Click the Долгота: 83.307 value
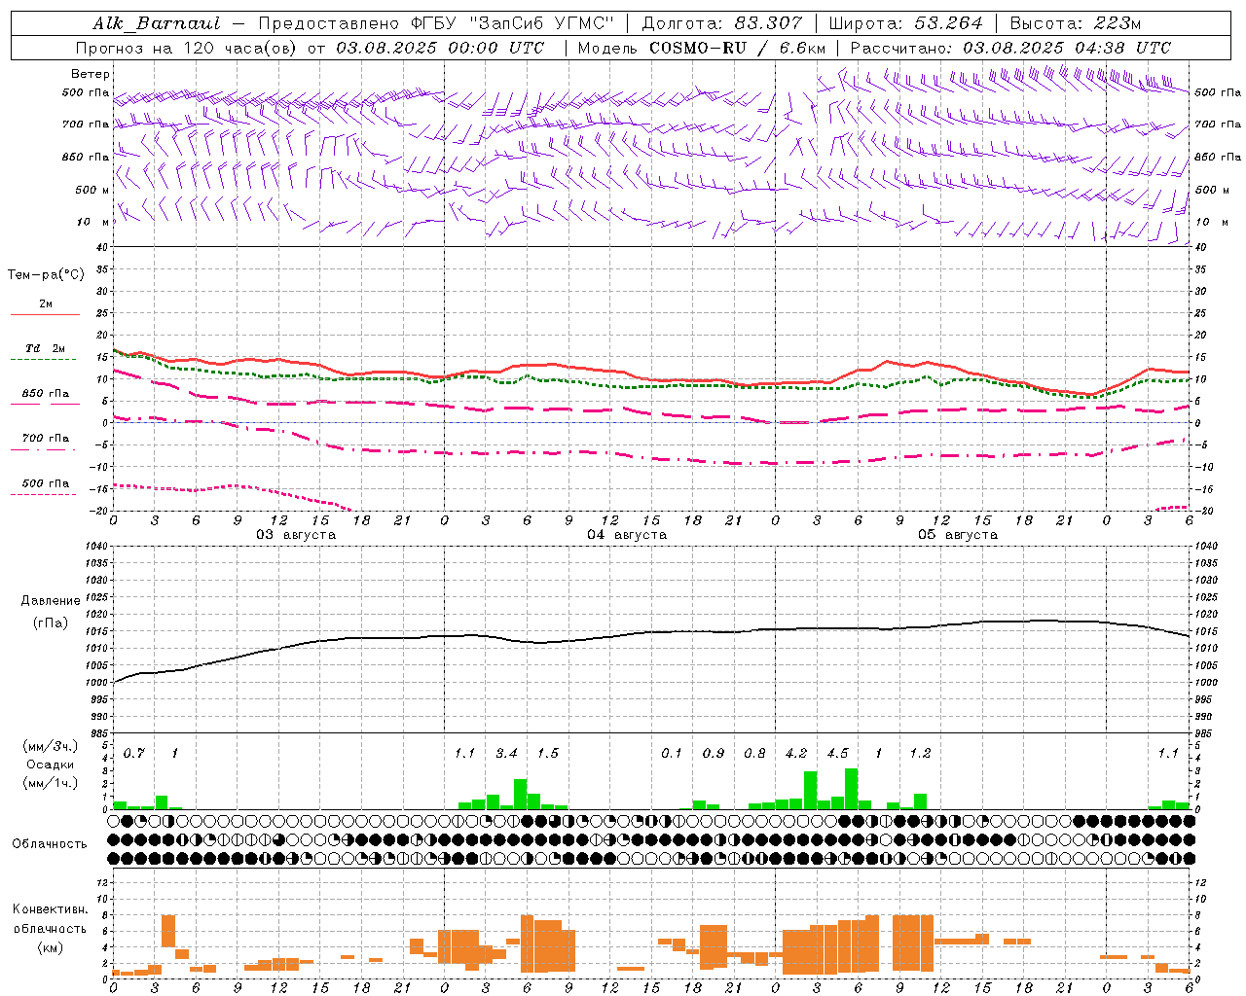The image size is (1246, 996). 722,23
